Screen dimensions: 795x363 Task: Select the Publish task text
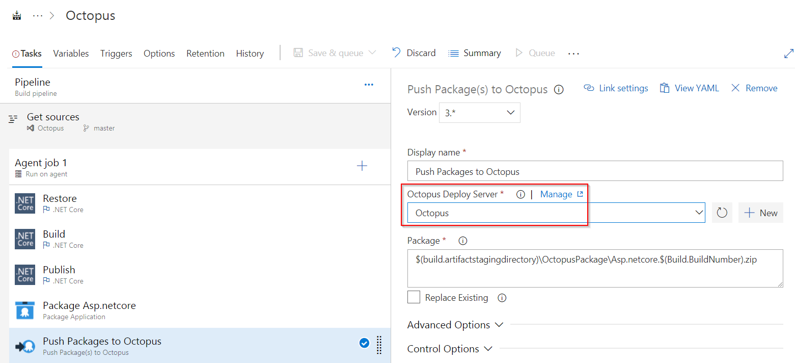click(59, 270)
